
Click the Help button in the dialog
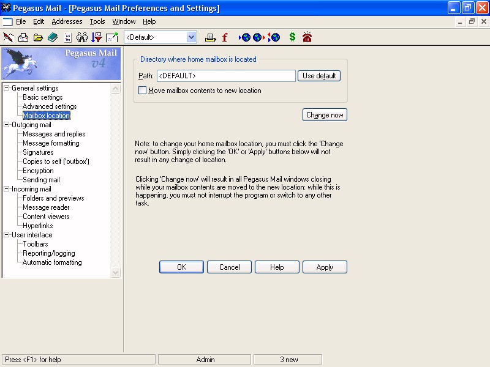point(277,267)
